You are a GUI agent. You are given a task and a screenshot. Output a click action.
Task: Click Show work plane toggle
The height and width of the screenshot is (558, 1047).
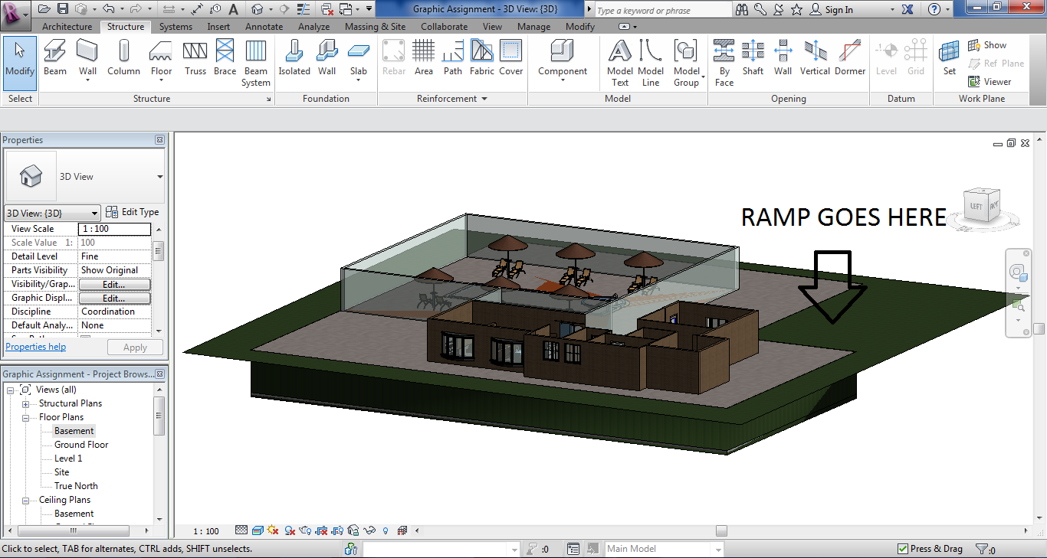(x=987, y=45)
